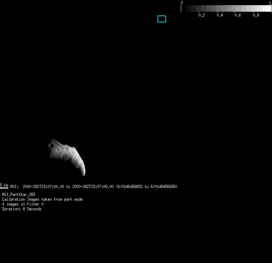Click the 0.2 tick label on colorbar
The height and width of the screenshot is (263, 272).
point(202,15)
